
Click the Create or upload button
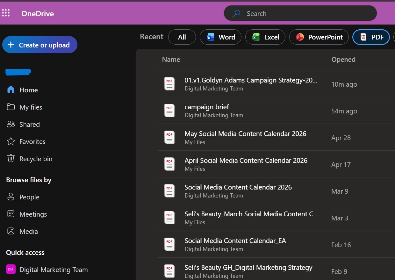point(40,45)
